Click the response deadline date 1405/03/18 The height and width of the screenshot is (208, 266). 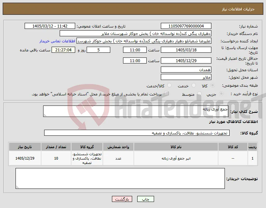[186, 50]
